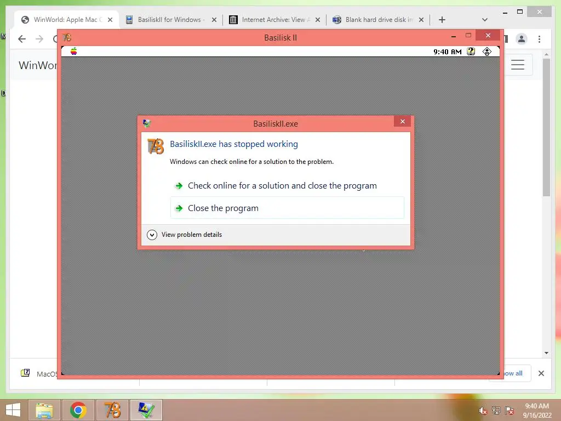Click the rainbow Apple menu icon
Screen dimensions: 561x421
click(74, 51)
